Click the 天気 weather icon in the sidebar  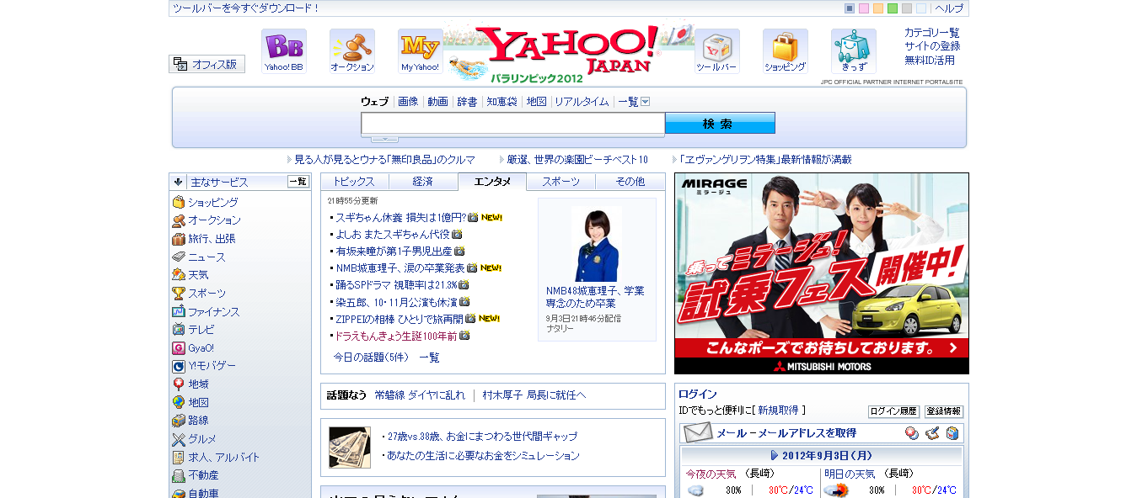coord(179,275)
